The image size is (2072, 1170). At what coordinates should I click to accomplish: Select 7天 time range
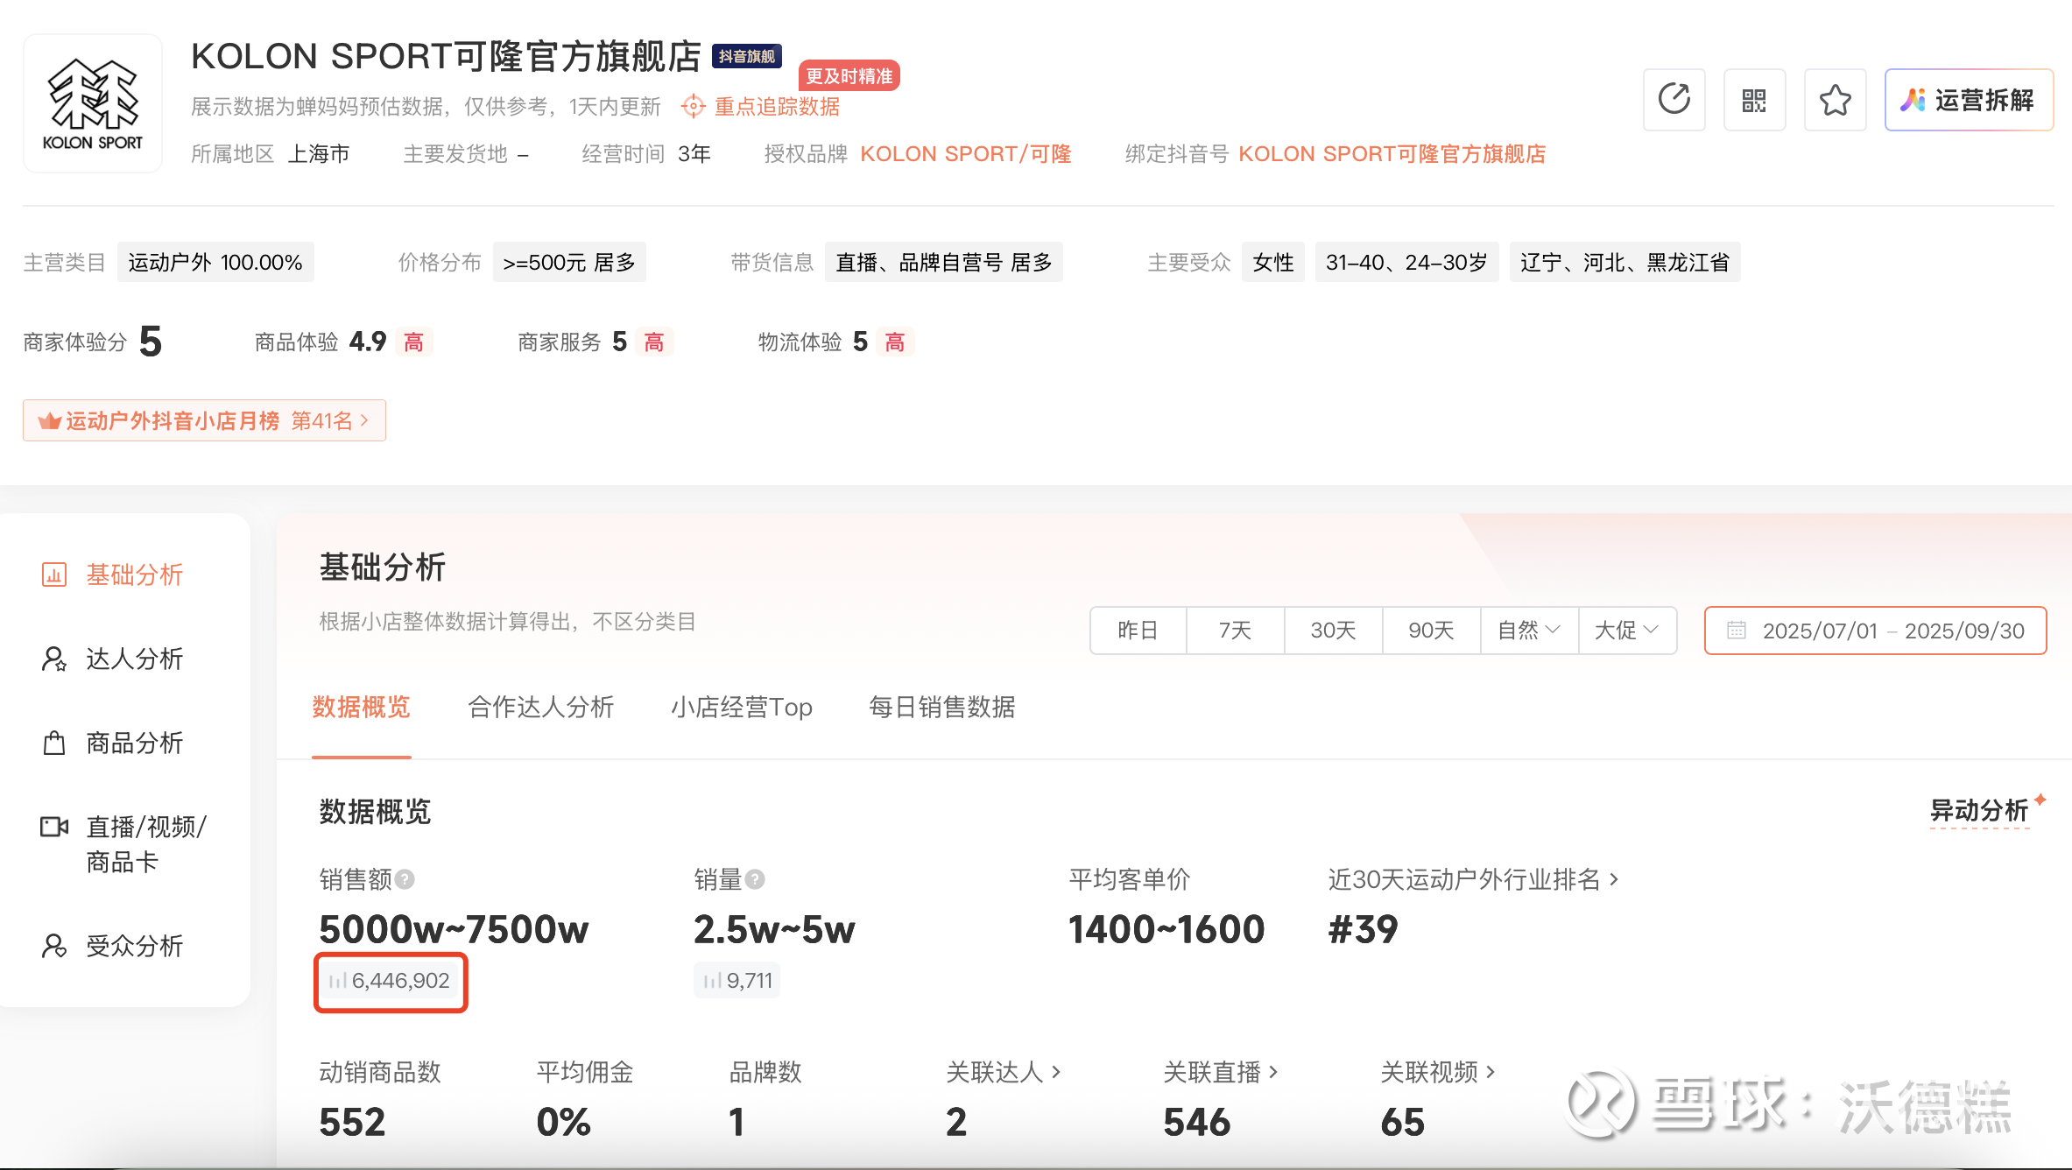coord(1235,631)
